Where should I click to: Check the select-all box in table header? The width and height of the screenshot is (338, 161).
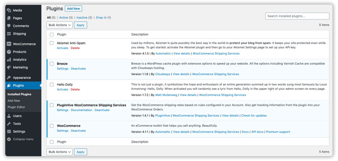(52, 35)
